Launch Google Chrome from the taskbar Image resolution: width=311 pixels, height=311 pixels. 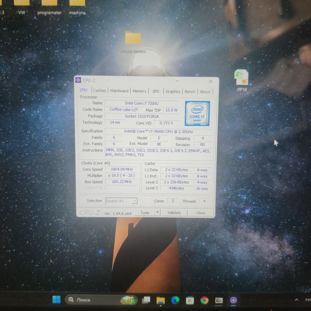pyautogui.click(x=204, y=300)
